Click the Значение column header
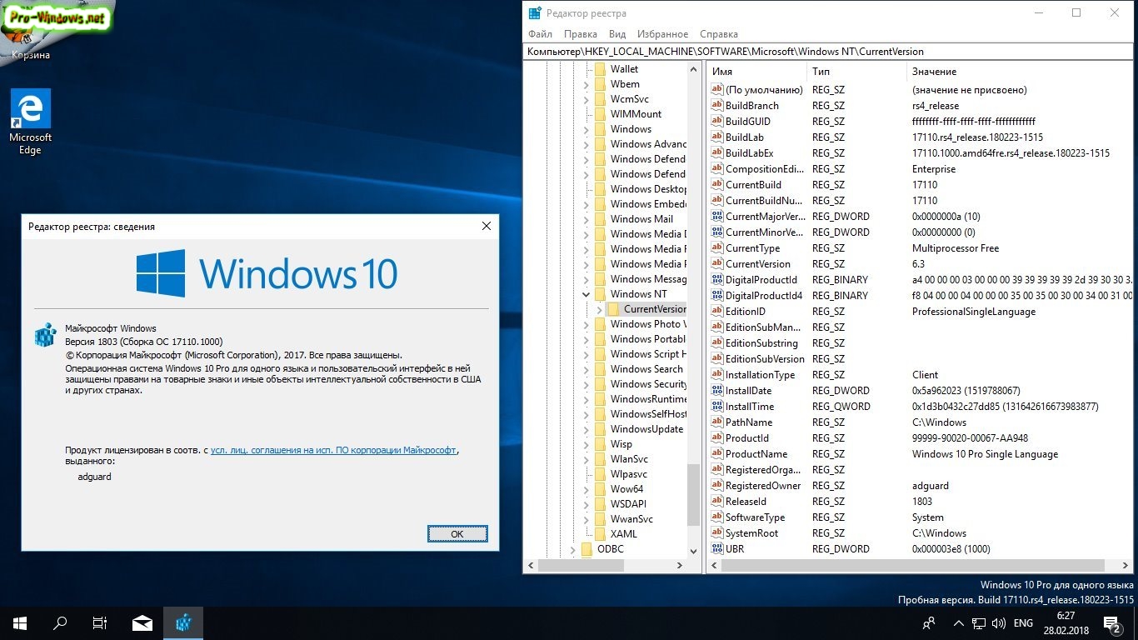The width and height of the screenshot is (1138, 640). [x=934, y=72]
